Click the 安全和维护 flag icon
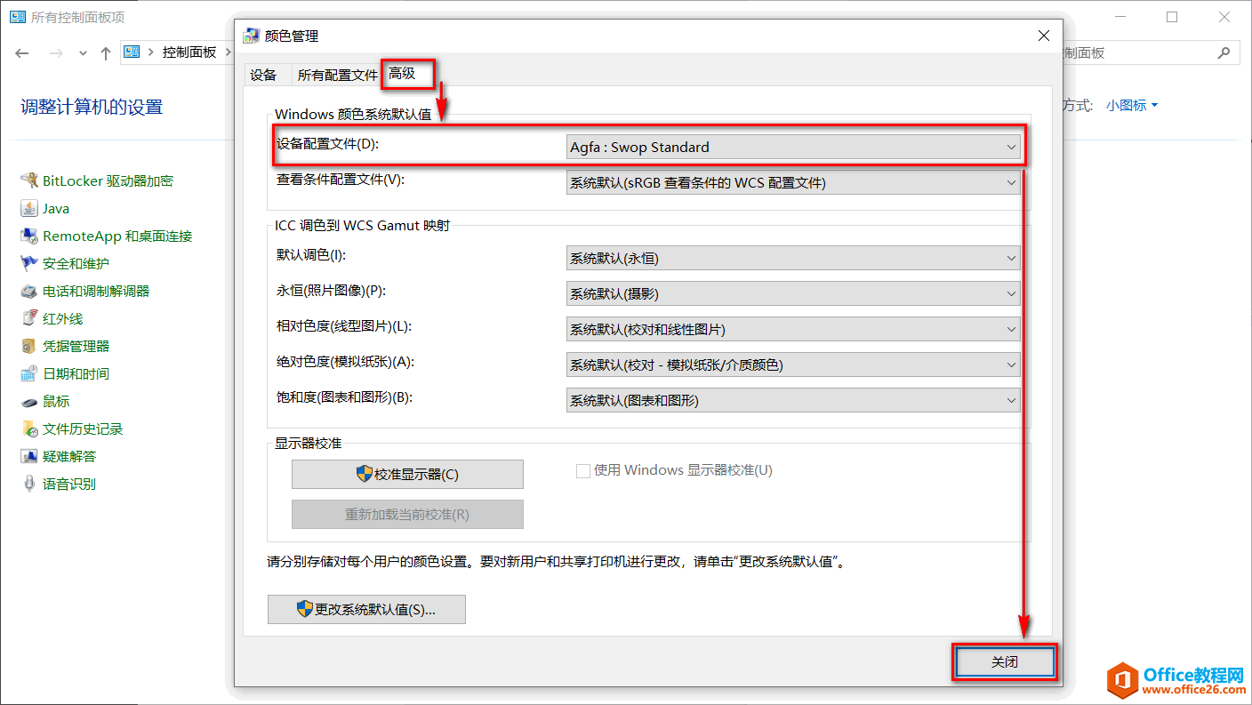Screen dimensions: 1252x705 (x=28, y=263)
